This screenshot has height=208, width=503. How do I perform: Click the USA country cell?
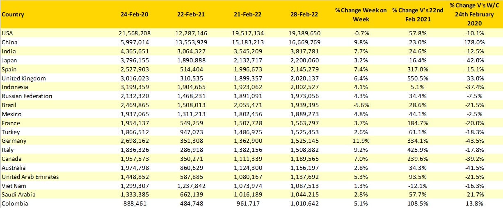(7, 33)
